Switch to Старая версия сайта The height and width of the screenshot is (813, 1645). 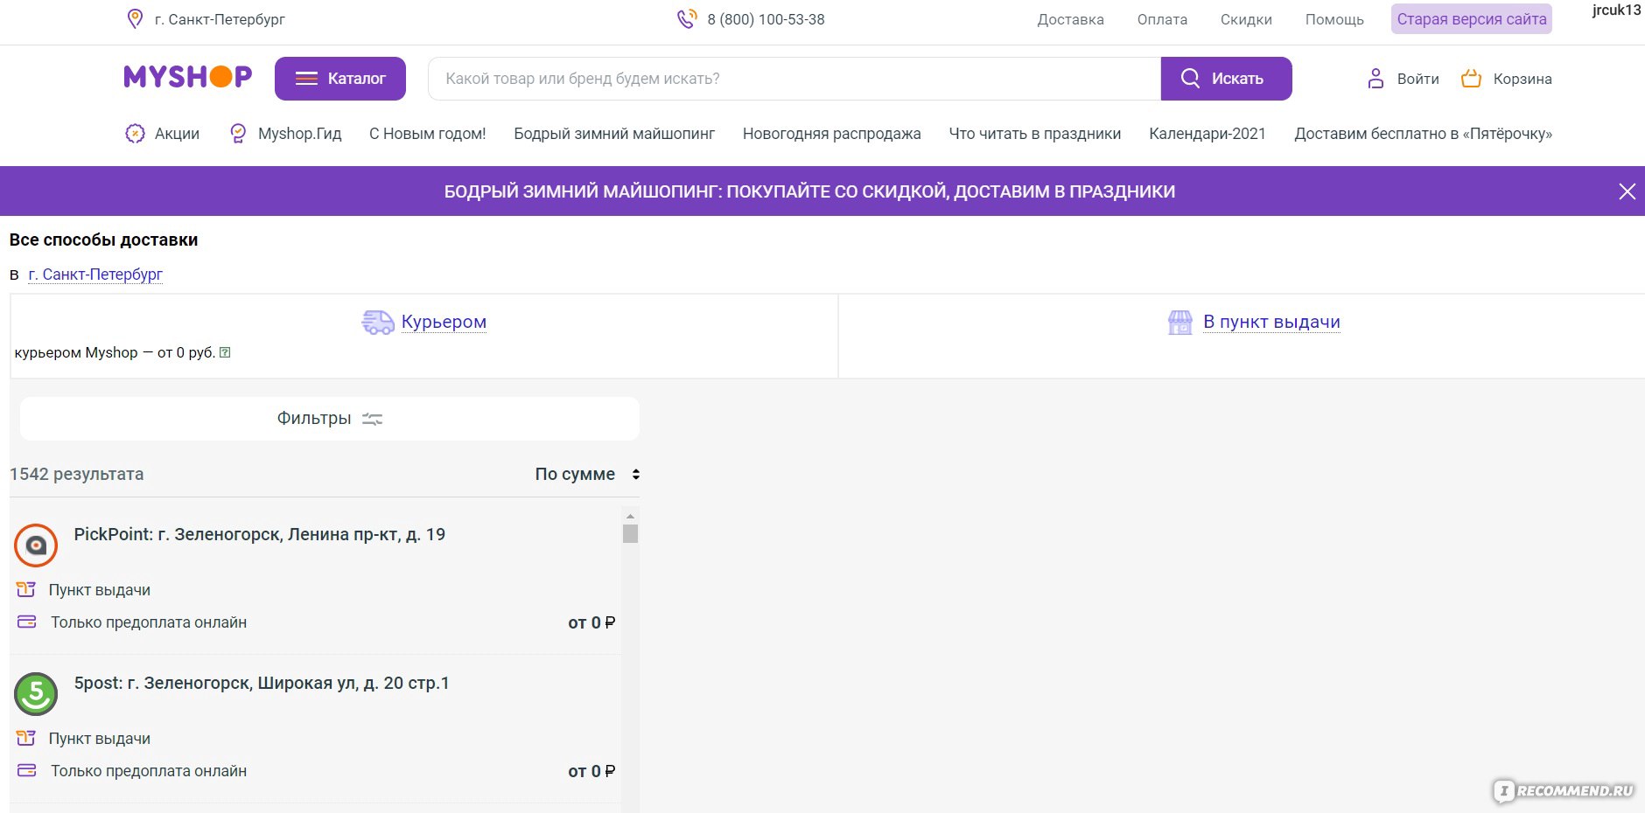pyautogui.click(x=1472, y=19)
